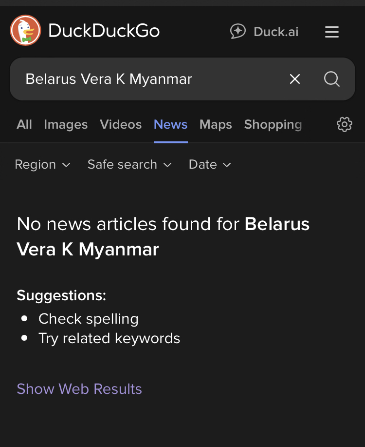Click the DuckDuckGo wordmark text
Viewport: 365px width, 447px height.
click(104, 31)
